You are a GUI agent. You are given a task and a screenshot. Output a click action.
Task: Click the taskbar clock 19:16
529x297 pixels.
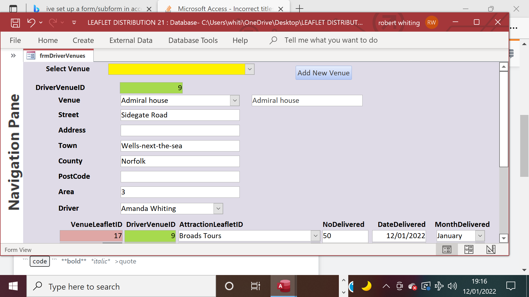[x=479, y=281]
